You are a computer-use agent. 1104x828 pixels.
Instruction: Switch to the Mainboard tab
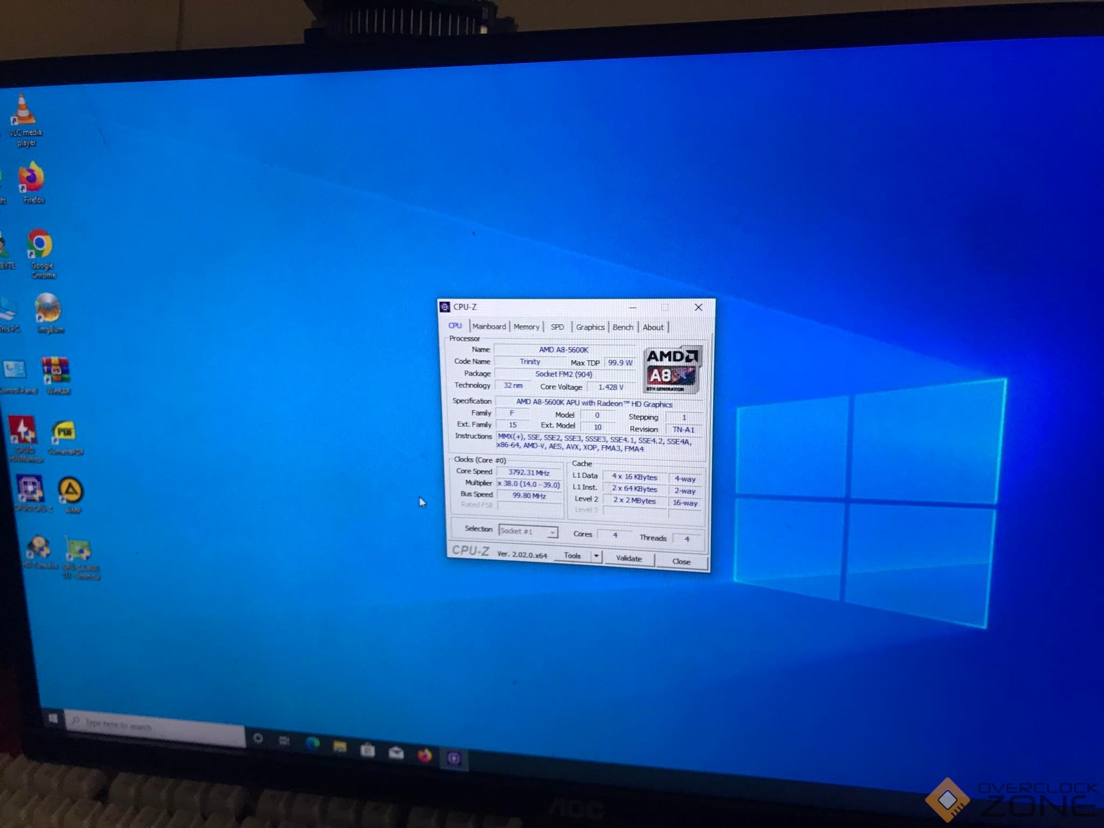click(x=489, y=327)
